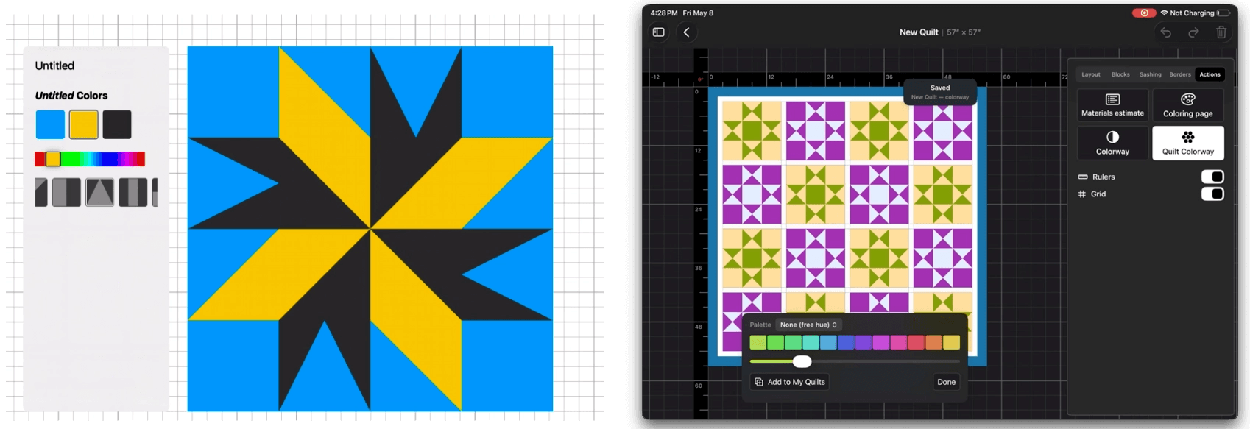The width and height of the screenshot is (1250, 429).
Task: Go back with the chevron arrow
Action: tap(686, 32)
